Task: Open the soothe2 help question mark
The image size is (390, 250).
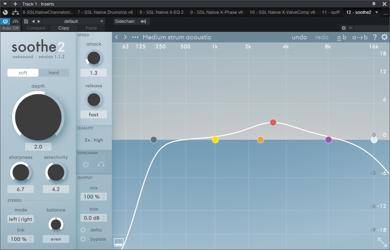Action: click(x=375, y=37)
